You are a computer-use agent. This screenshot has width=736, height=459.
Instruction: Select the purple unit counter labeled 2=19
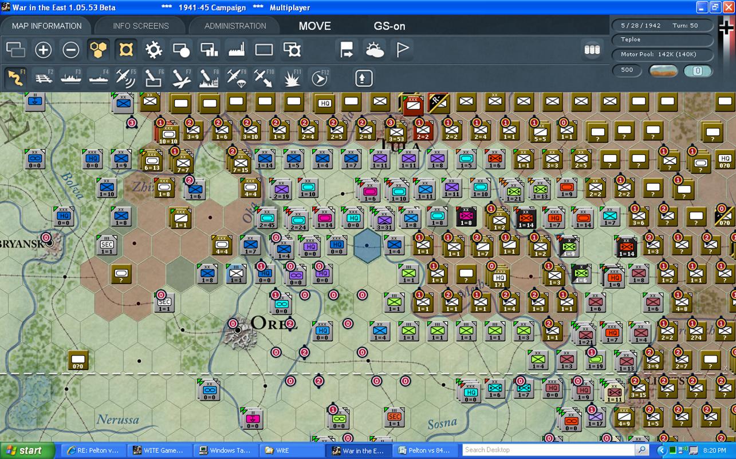pos(280,189)
